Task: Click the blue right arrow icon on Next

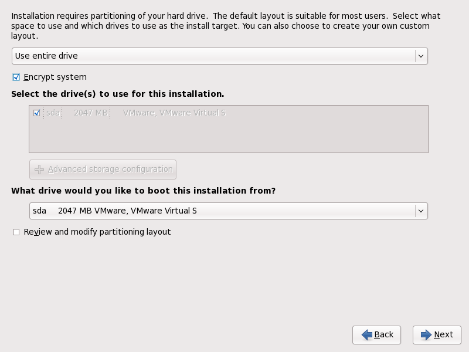Action: [x=426, y=334]
